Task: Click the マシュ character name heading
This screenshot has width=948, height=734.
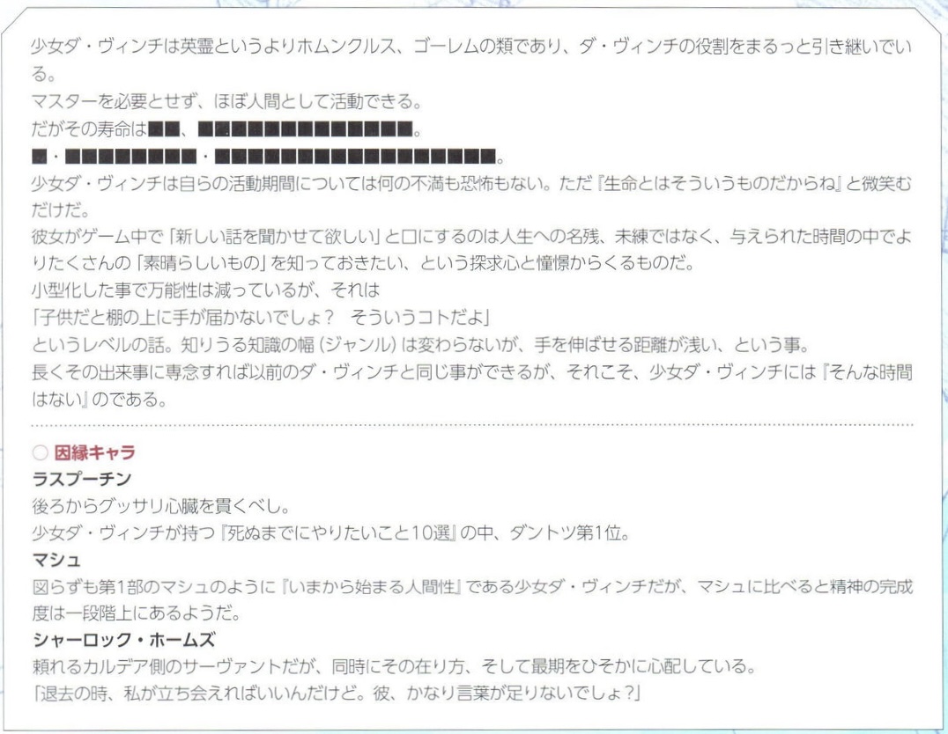Action: (x=56, y=560)
